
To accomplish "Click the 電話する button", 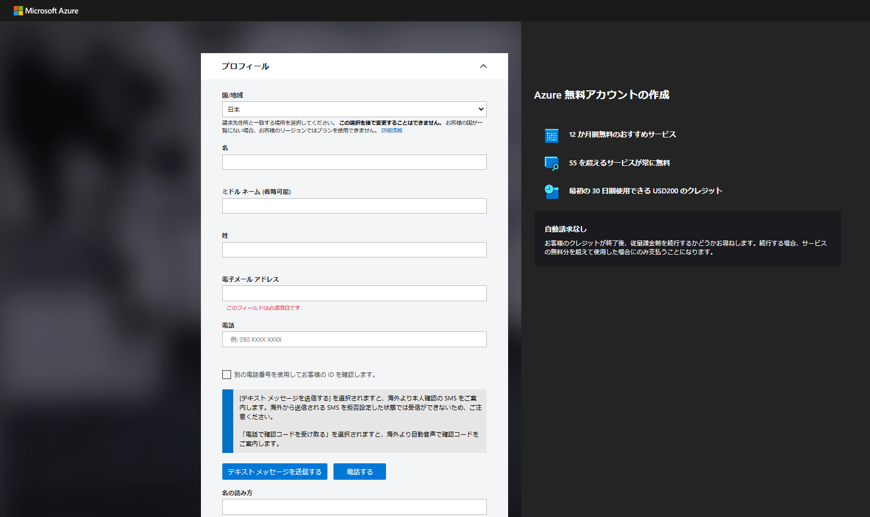I will 360,472.
